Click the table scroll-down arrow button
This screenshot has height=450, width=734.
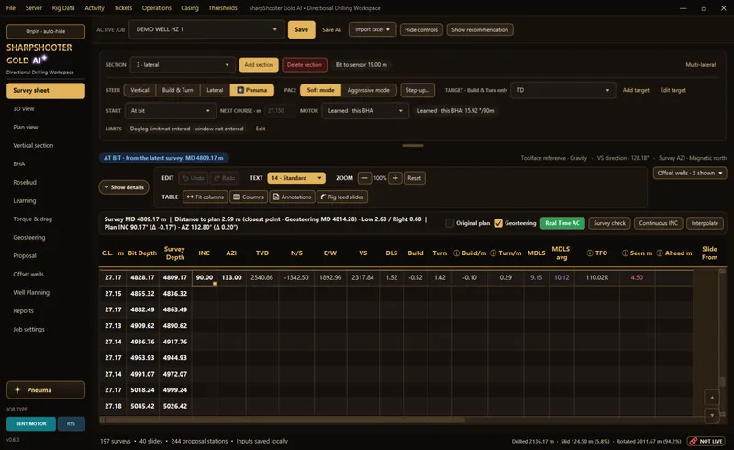[712, 415]
